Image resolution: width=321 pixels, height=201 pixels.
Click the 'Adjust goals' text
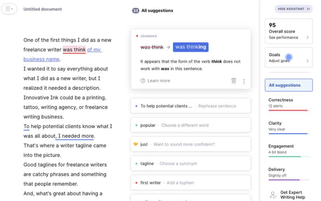(279, 61)
